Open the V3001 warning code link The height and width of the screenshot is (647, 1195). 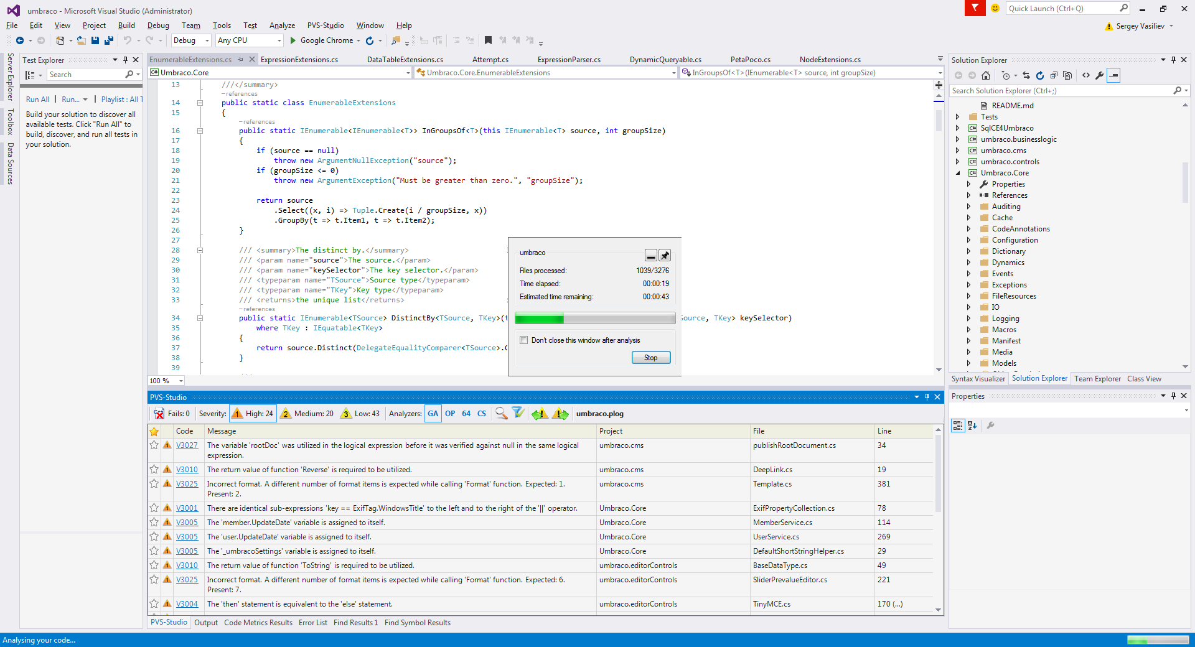187,508
